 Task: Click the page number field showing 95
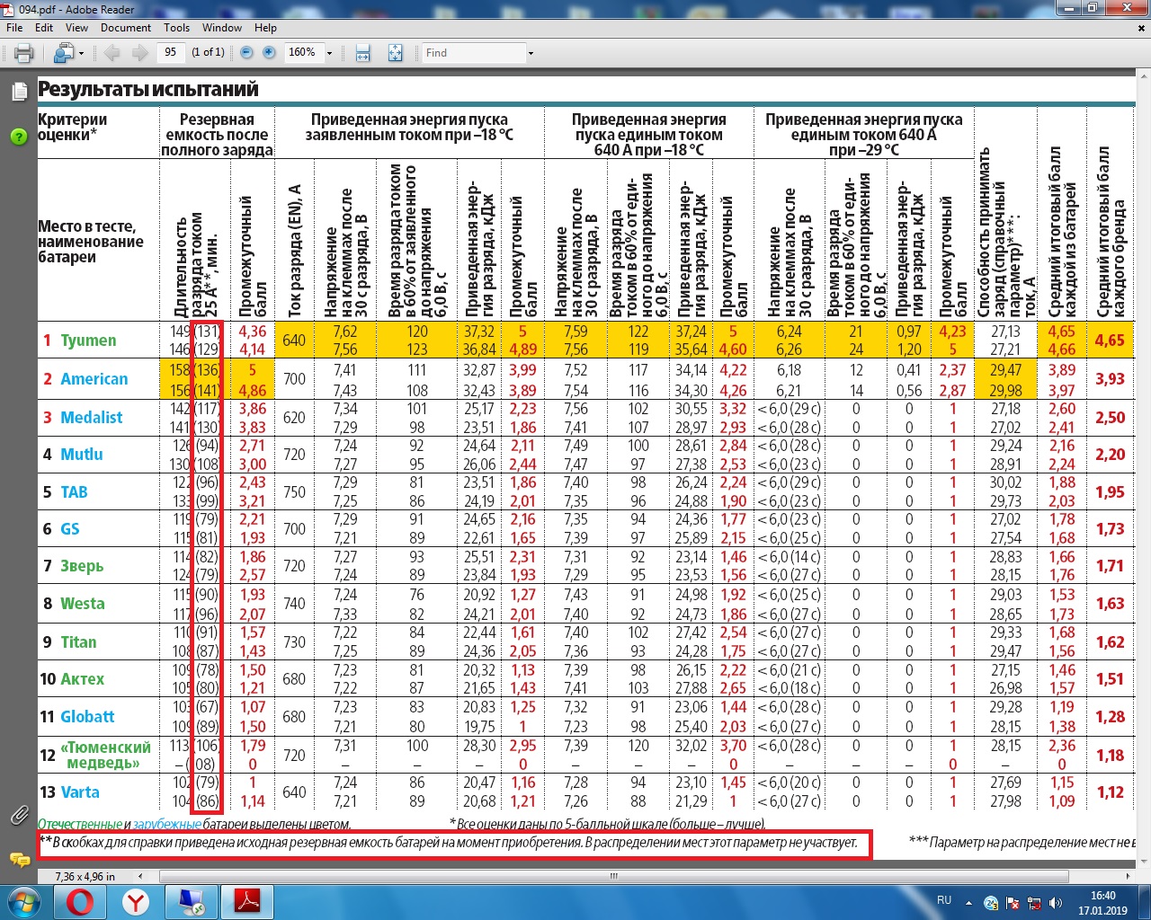tap(171, 52)
